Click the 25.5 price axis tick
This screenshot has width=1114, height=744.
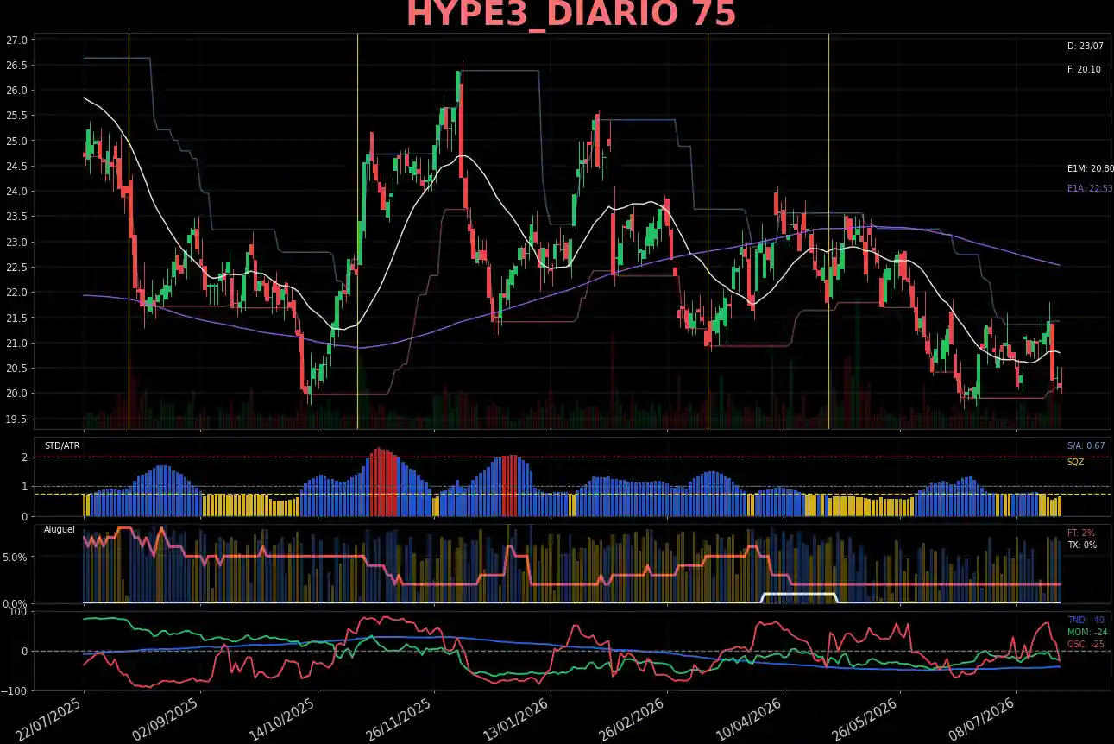pos(17,116)
